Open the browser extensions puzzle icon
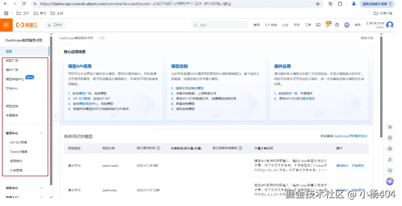 point(340,4)
